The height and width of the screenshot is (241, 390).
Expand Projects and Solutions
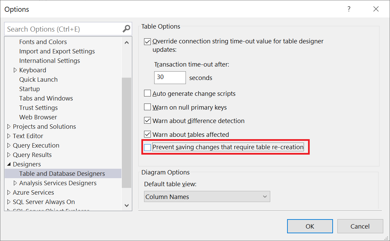tap(9, 126)
